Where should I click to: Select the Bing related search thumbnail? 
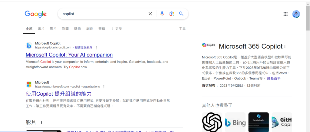(235, 122)
